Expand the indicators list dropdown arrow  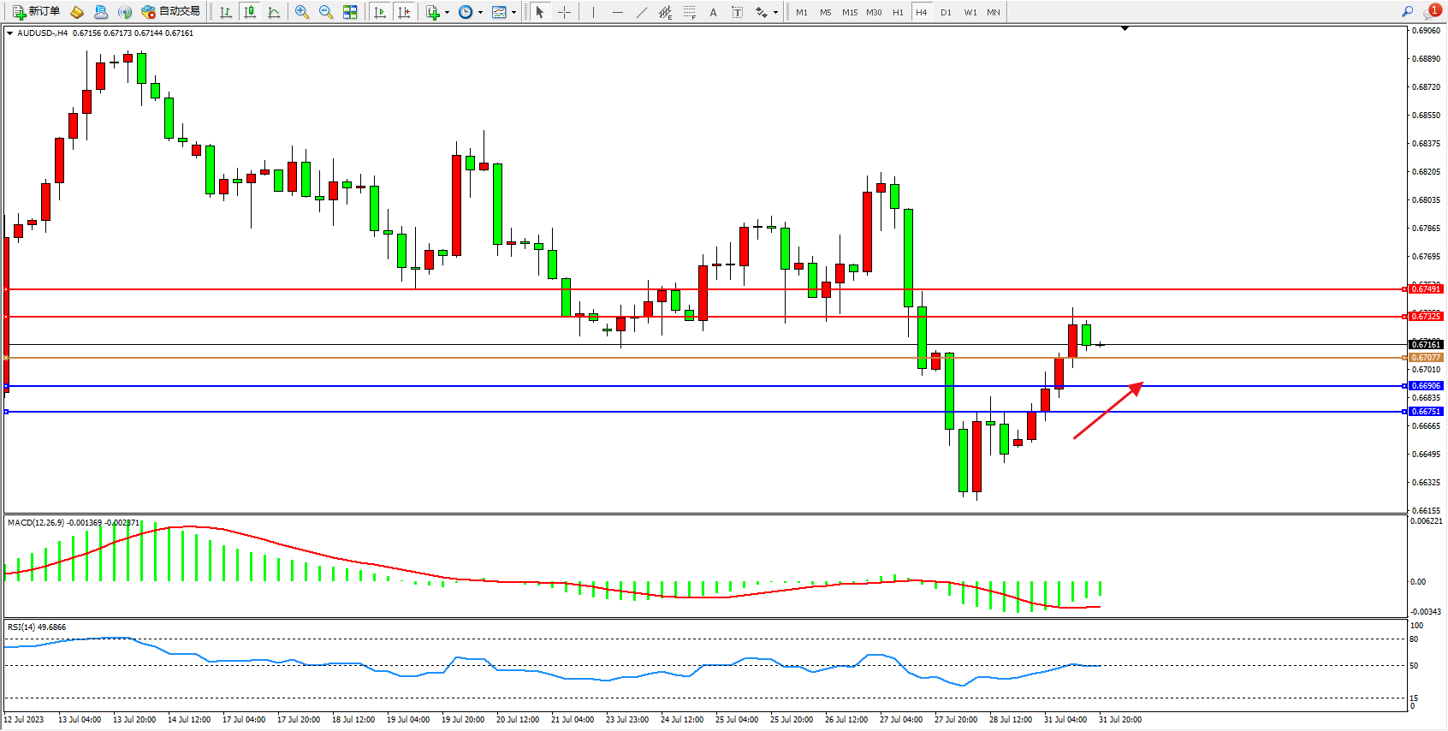click(x=447, y=12)
